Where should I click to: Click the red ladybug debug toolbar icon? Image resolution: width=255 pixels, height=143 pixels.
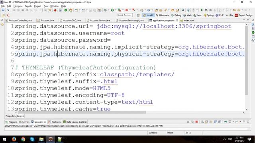pos(55,10)
